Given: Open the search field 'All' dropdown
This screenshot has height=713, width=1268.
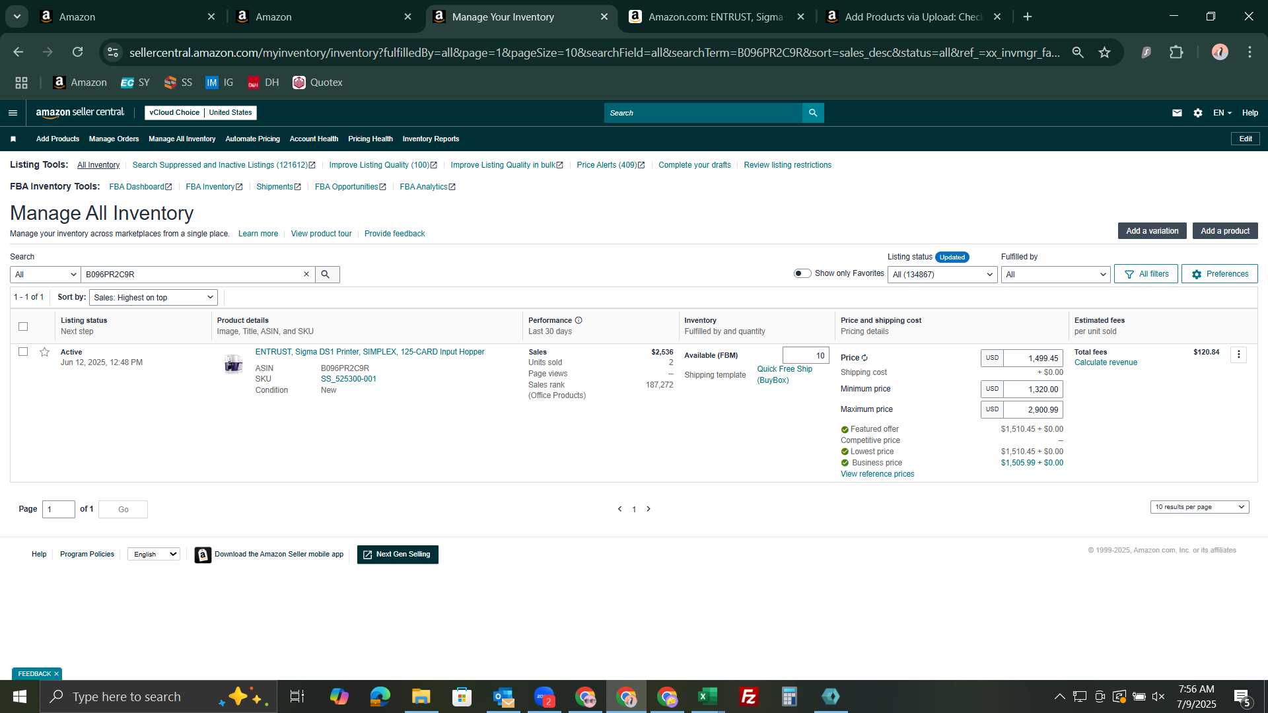Looking at the screenshot, I should 45,274.
